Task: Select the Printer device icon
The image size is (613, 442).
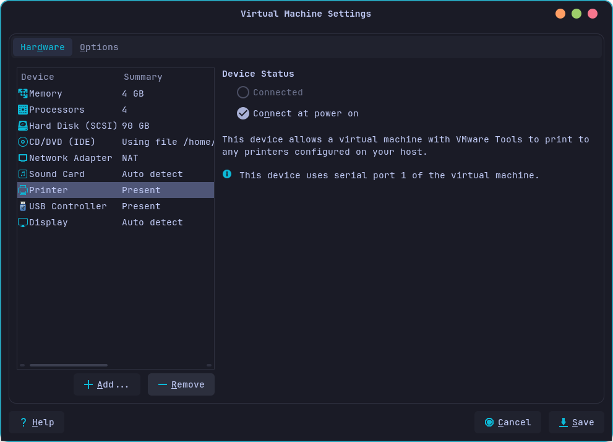Action: coord(24,190)
